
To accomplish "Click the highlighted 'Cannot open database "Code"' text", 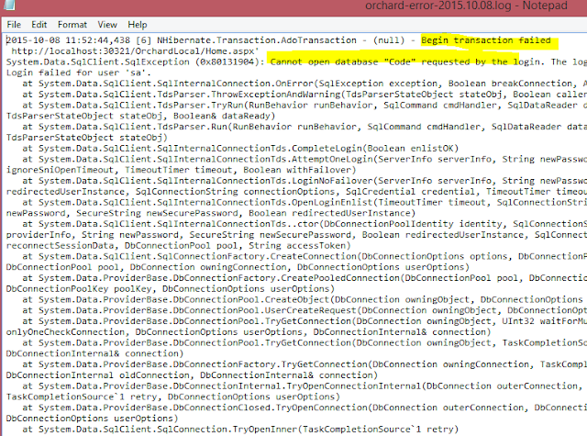I will [x=343, y=61].
